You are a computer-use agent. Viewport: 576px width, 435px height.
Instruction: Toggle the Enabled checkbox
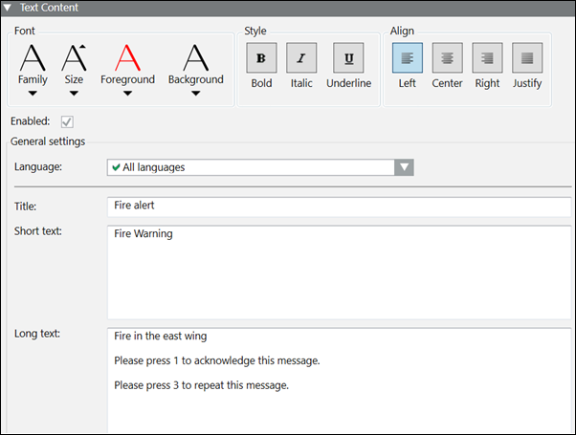(x=67, y=121)
